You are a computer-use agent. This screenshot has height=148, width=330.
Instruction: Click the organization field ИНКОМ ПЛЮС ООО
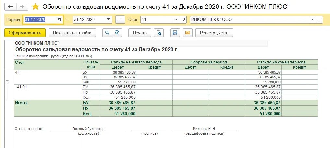[249, 19]
